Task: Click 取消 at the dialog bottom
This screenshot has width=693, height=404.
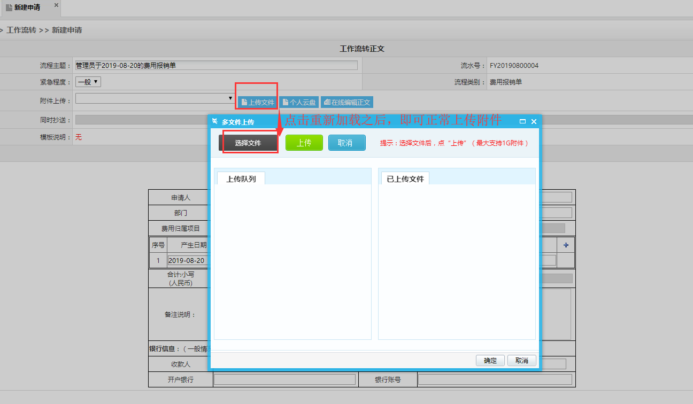Action: 521,361
